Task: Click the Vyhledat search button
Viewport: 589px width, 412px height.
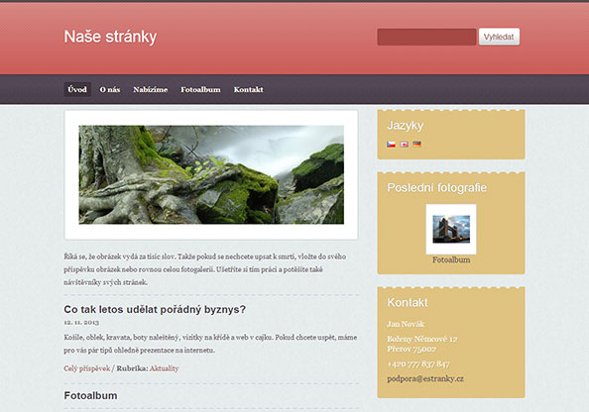Action: click(x=499, y=37)
